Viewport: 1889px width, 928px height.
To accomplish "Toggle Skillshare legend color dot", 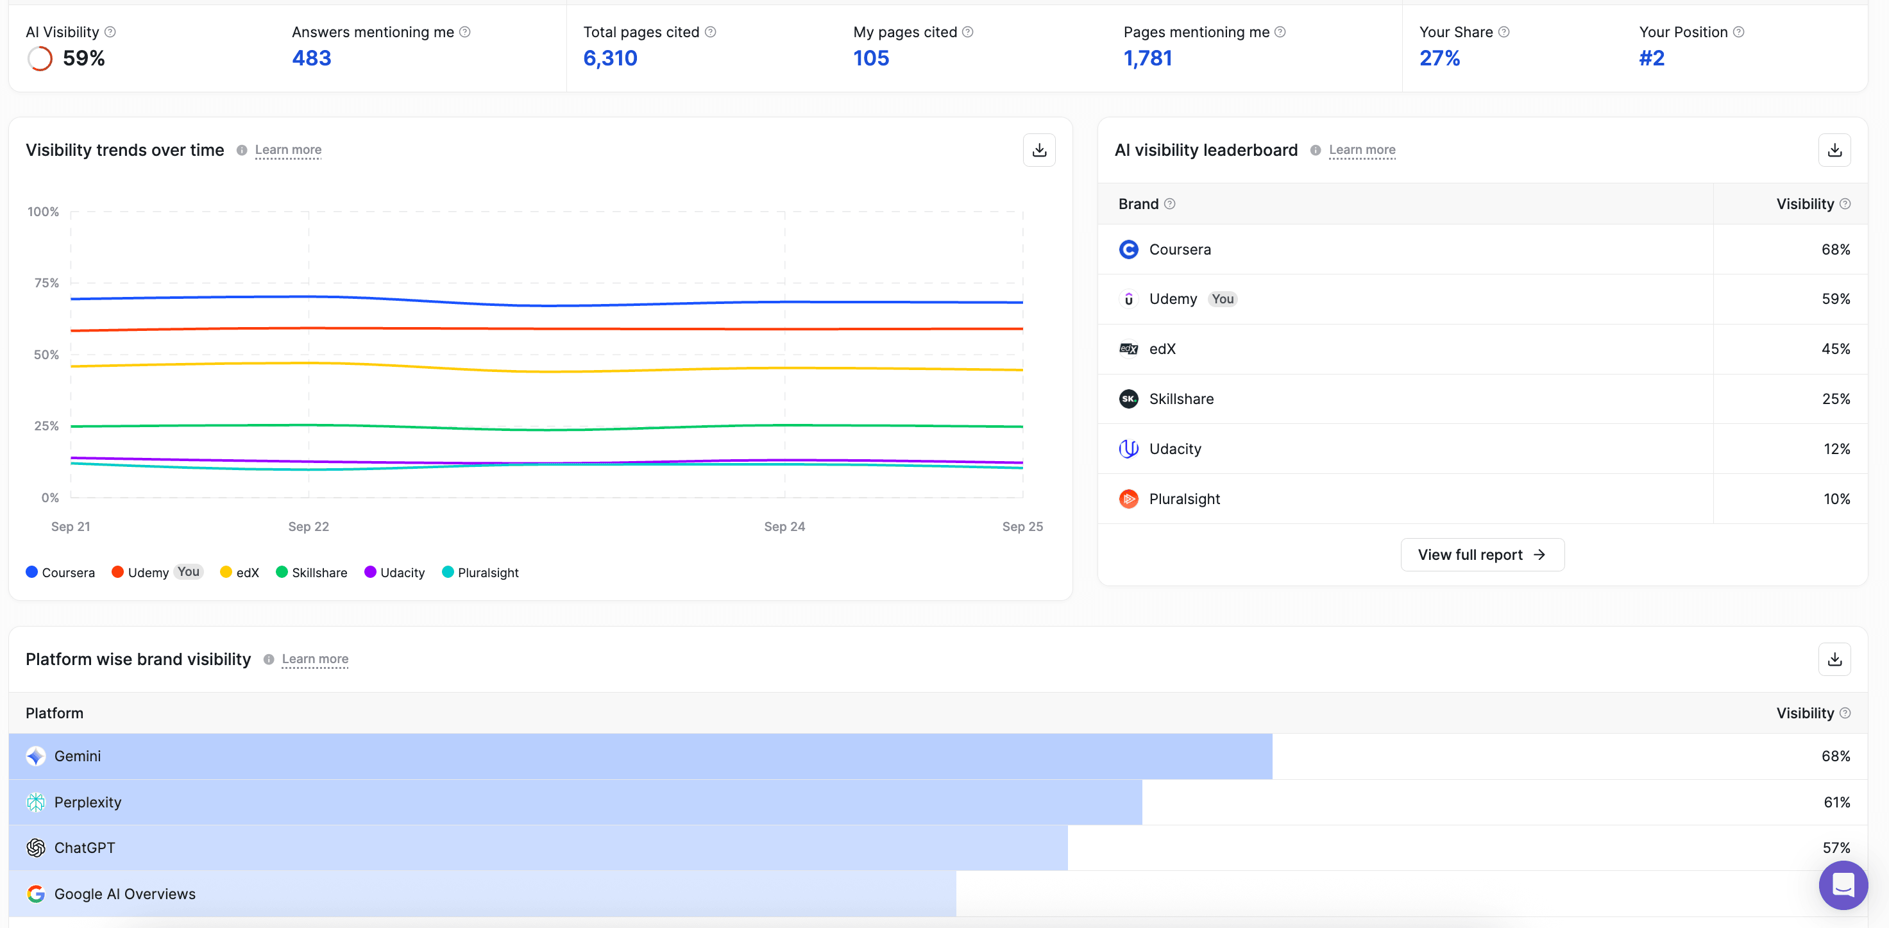I will click(x=282, y=572).
